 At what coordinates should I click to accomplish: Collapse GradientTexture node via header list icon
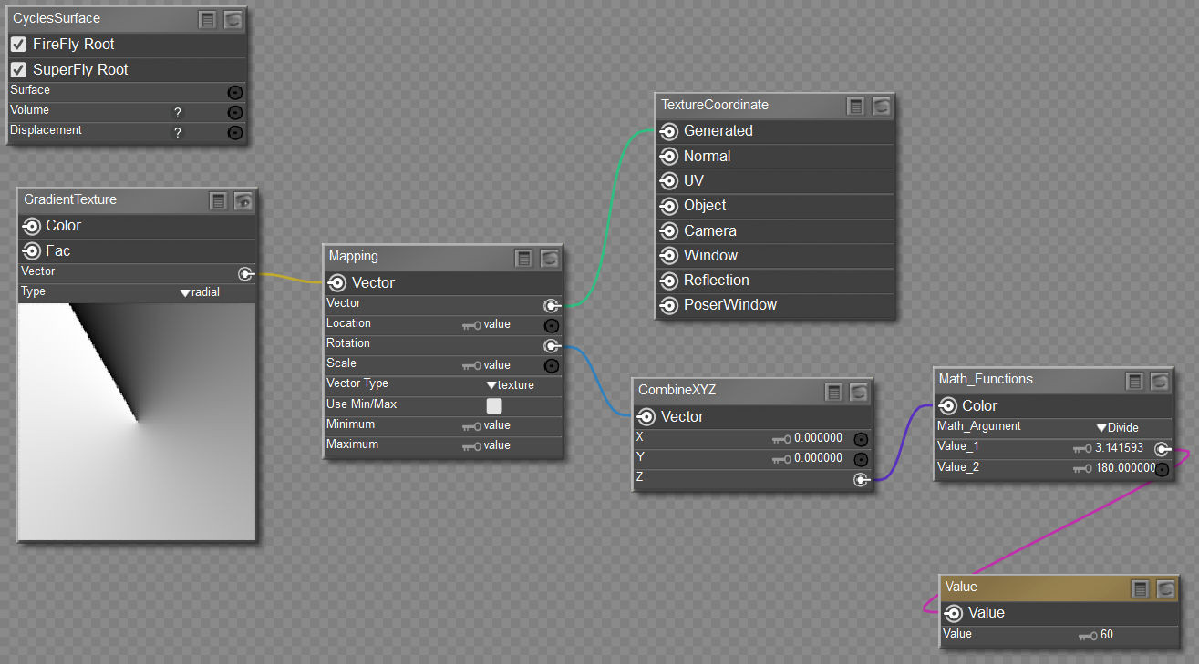[x=219, y=201]
